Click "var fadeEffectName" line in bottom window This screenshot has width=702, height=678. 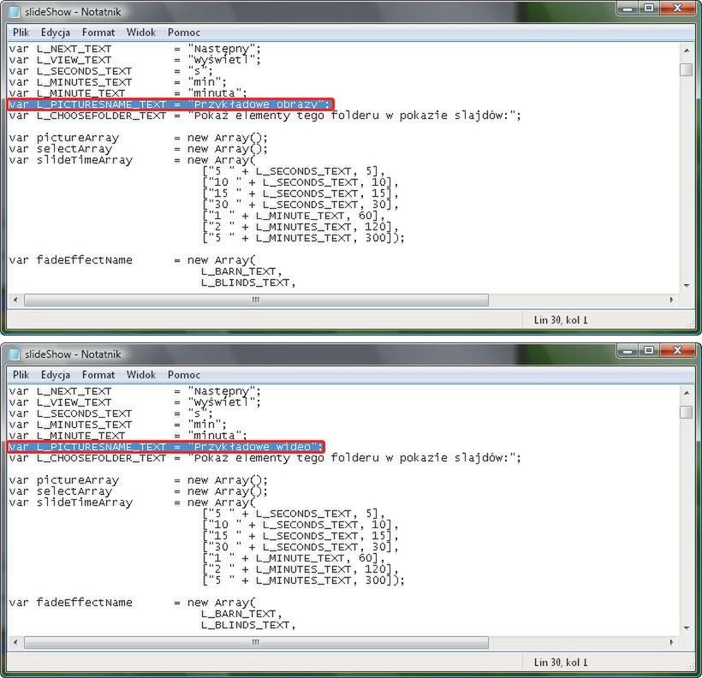click(133, 603)
